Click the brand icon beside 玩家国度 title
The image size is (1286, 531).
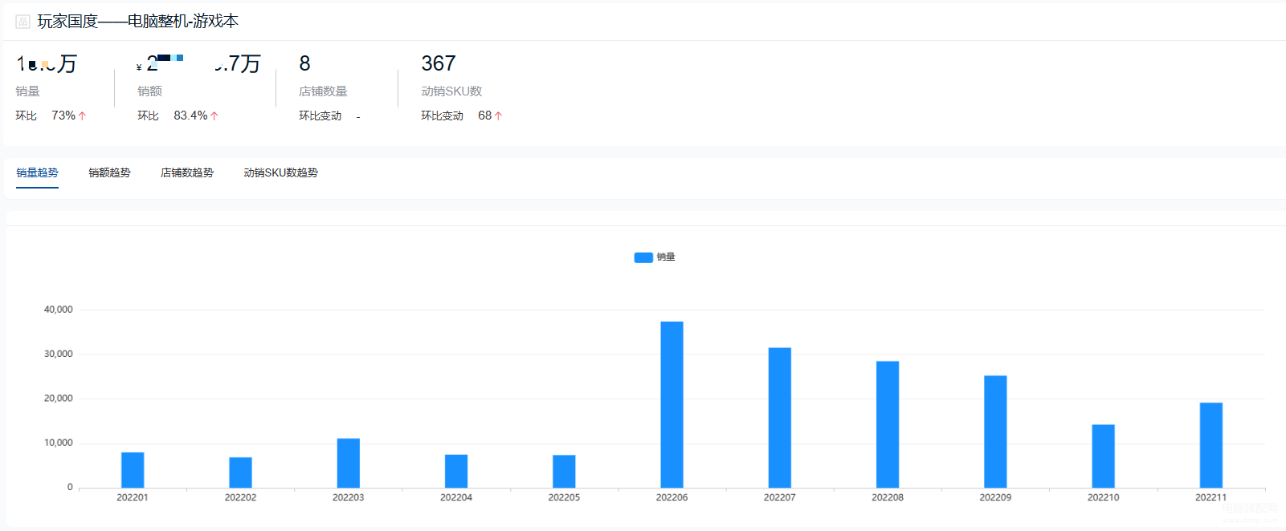[22, 22]
